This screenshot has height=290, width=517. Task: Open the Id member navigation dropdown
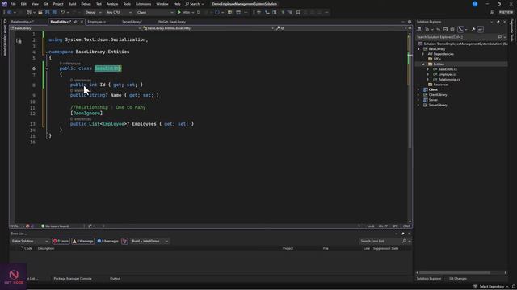pyautogui.click(x=341, y=28)
